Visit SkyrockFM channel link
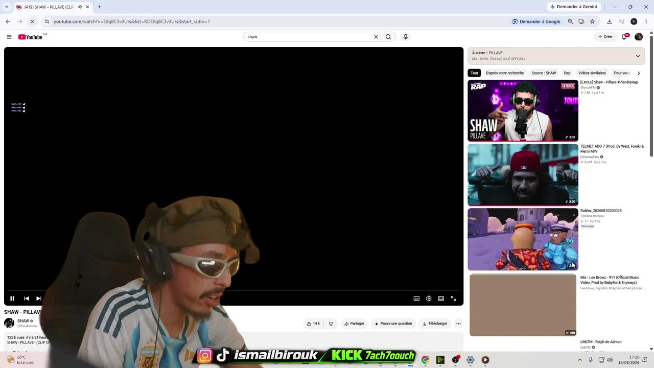 (588, 87)
